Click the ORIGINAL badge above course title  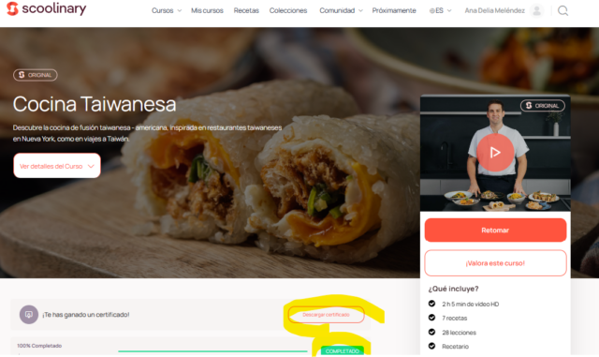pos(36,75)
